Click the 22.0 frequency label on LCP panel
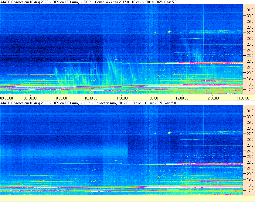Image resolution: width=255 pixels, height=202 pixels. pos(250,162)
